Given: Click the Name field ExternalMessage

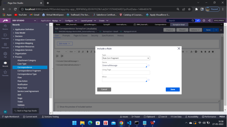Looking at the screenshot, I should (x=124, y=65).
